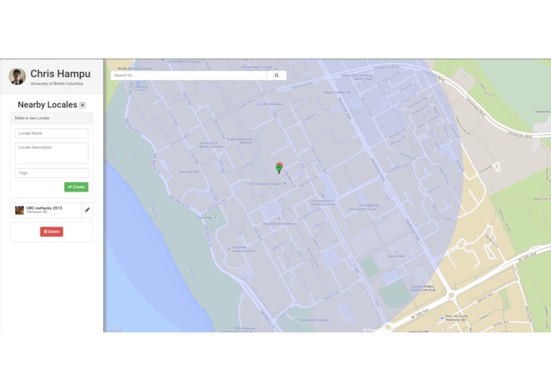Click the Save-On-Foods Pharmacy UBC map icon
The height and width of the screenshot is (391, 551).
[x=442, y=318]
